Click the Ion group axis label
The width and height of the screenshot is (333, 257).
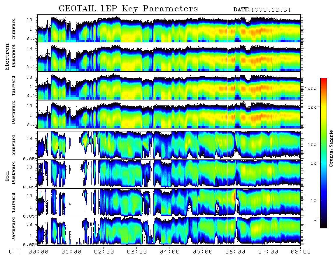click(x=7, y=176)
